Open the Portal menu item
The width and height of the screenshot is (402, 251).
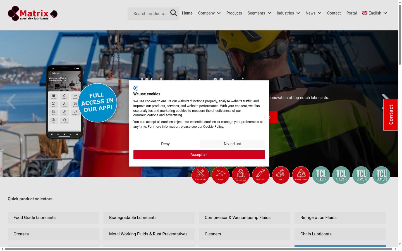351,13
